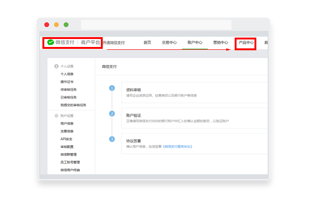
Task: Open 操作证书 in the sidebar
Action: [x=67, y=82]
